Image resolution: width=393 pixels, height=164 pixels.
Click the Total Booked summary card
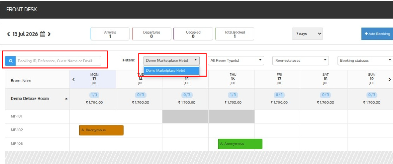(234, 34)
